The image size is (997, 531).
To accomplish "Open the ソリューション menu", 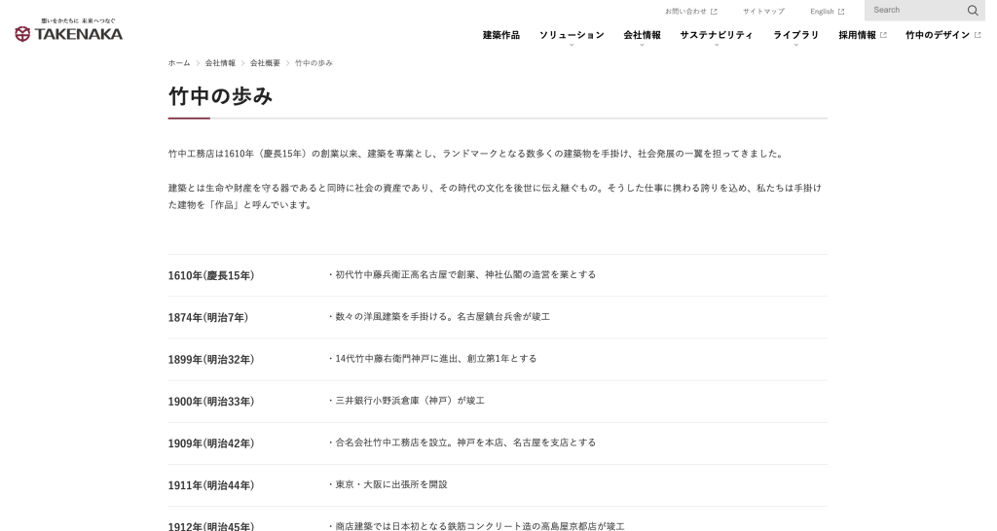I will (x=572, y=35).
